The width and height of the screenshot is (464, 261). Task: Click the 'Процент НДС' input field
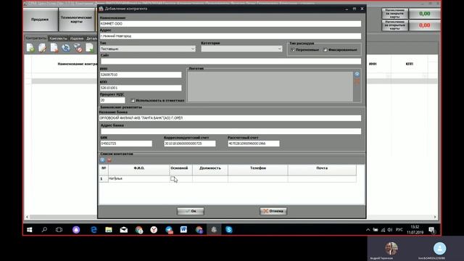tap(112, 100)
